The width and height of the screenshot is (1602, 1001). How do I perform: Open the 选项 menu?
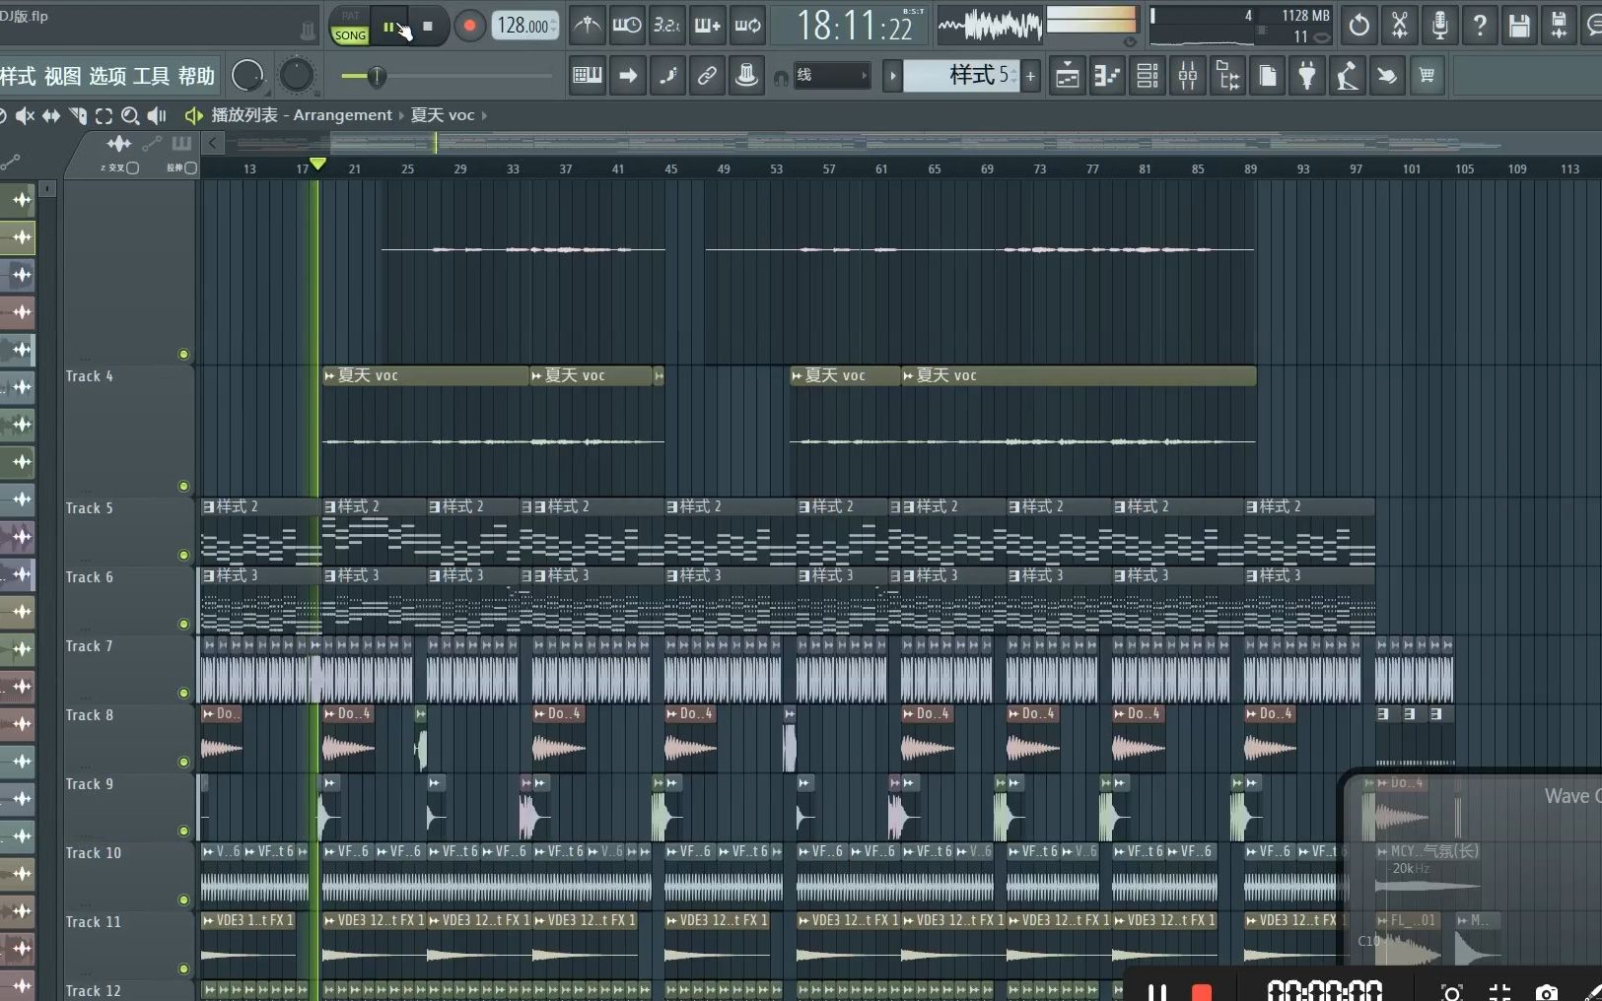tap(107, 76)
